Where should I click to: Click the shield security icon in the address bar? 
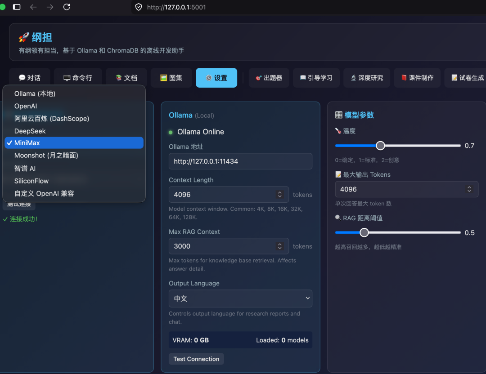tap(139, 7)
